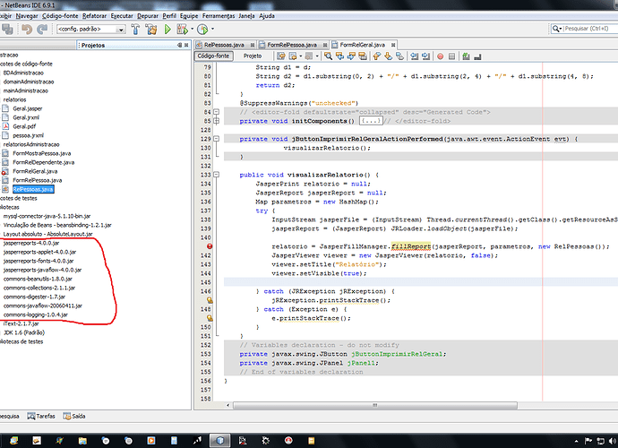Click Previous Bookmark icon

click(377, 56)
